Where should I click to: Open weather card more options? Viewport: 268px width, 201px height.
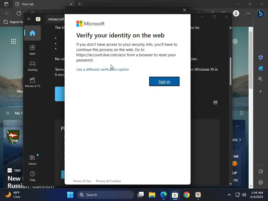[x=237, y=126]
